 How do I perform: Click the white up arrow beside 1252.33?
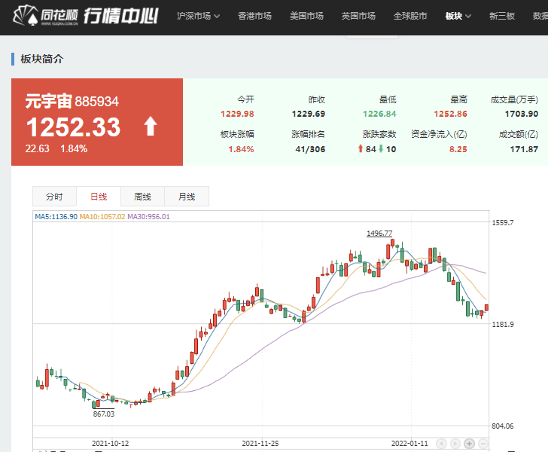151,127
